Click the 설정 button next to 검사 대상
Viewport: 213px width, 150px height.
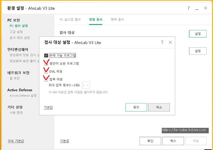(198, 34)
